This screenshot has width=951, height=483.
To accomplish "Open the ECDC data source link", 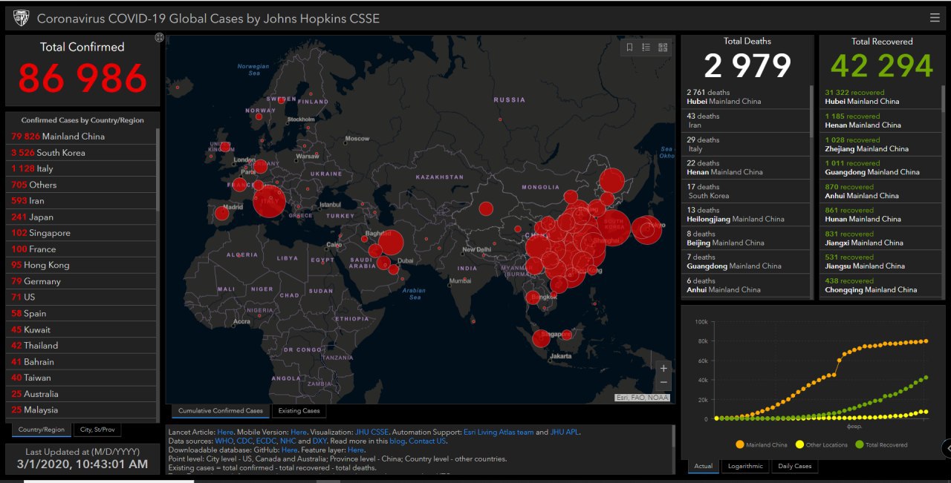I will tap(266, 441).
